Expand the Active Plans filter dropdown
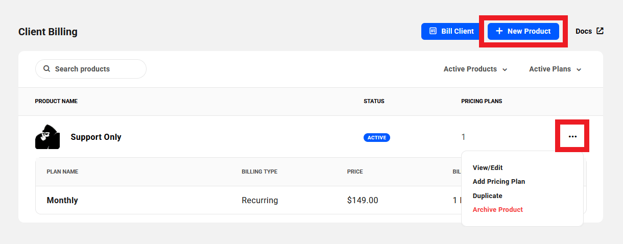Image resolution: width=623 pixels, height=244 pixels. pos(555,69)
